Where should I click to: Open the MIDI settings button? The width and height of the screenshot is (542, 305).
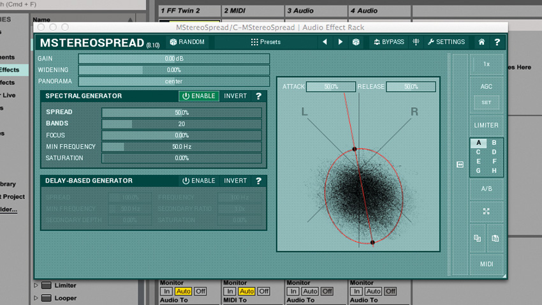(487, 264)
